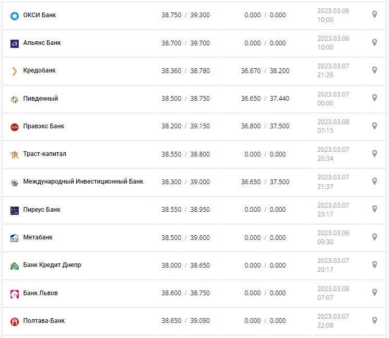Click the Банк Львов logo icon

pos(15,294)
